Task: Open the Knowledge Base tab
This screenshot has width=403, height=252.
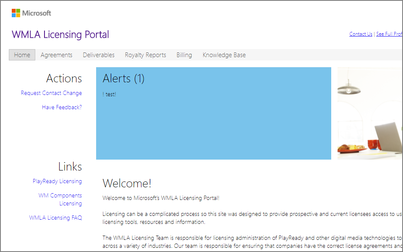Action: [x=224, y=55]
